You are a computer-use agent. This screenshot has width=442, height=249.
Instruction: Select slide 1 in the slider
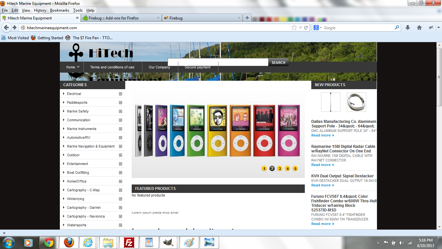coord(264,169)
